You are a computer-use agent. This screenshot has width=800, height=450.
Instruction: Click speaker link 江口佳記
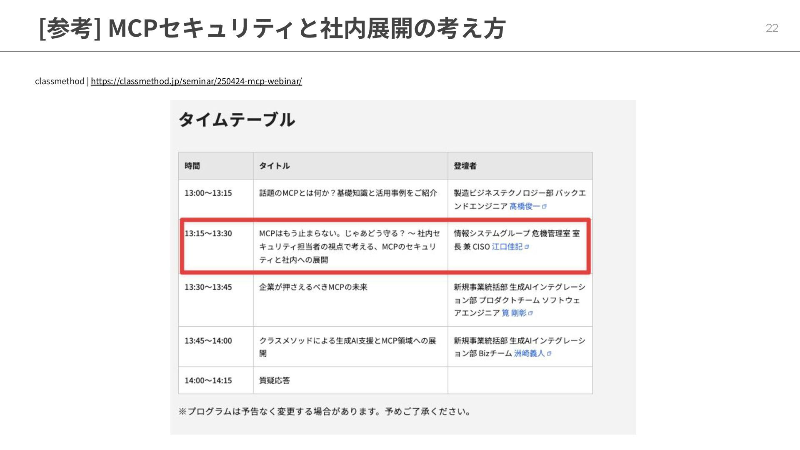(x=507, y=247)
